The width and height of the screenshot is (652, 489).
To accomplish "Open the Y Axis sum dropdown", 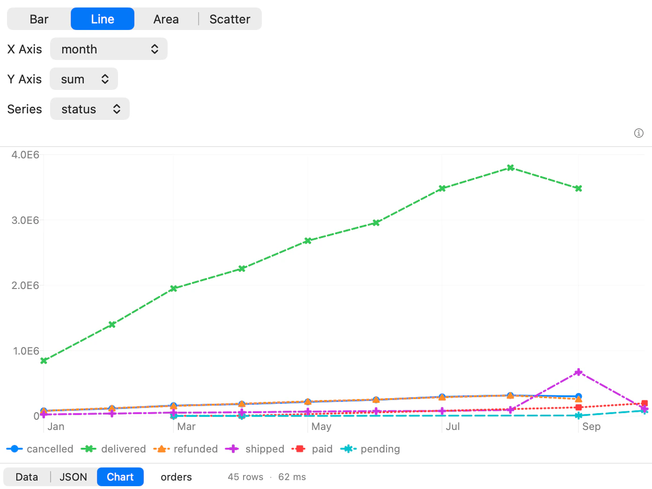I will coord(84,79).
